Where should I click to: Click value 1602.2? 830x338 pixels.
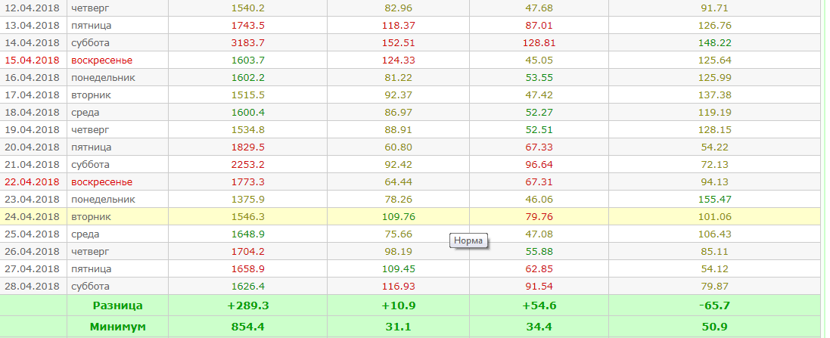[x=248, y=78]
